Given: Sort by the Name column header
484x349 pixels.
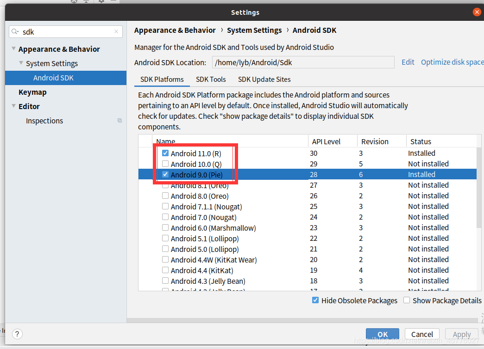Looking at the screenshot, I should [230, 141].
